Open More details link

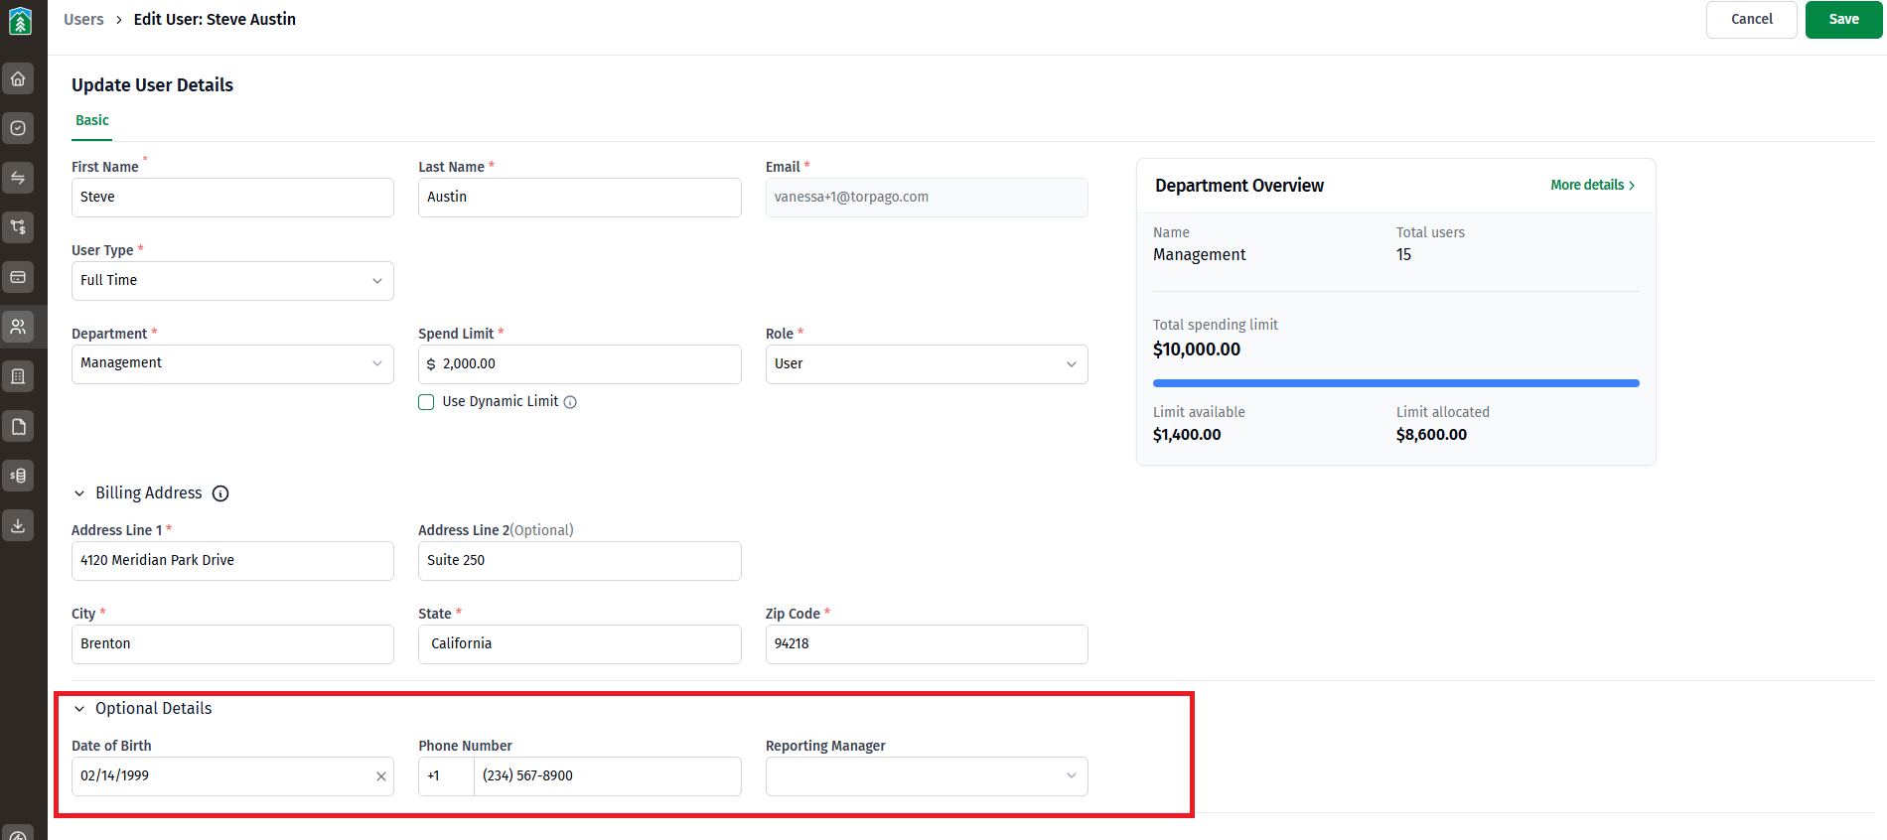pyautogui.click(x=1593, y=186)
